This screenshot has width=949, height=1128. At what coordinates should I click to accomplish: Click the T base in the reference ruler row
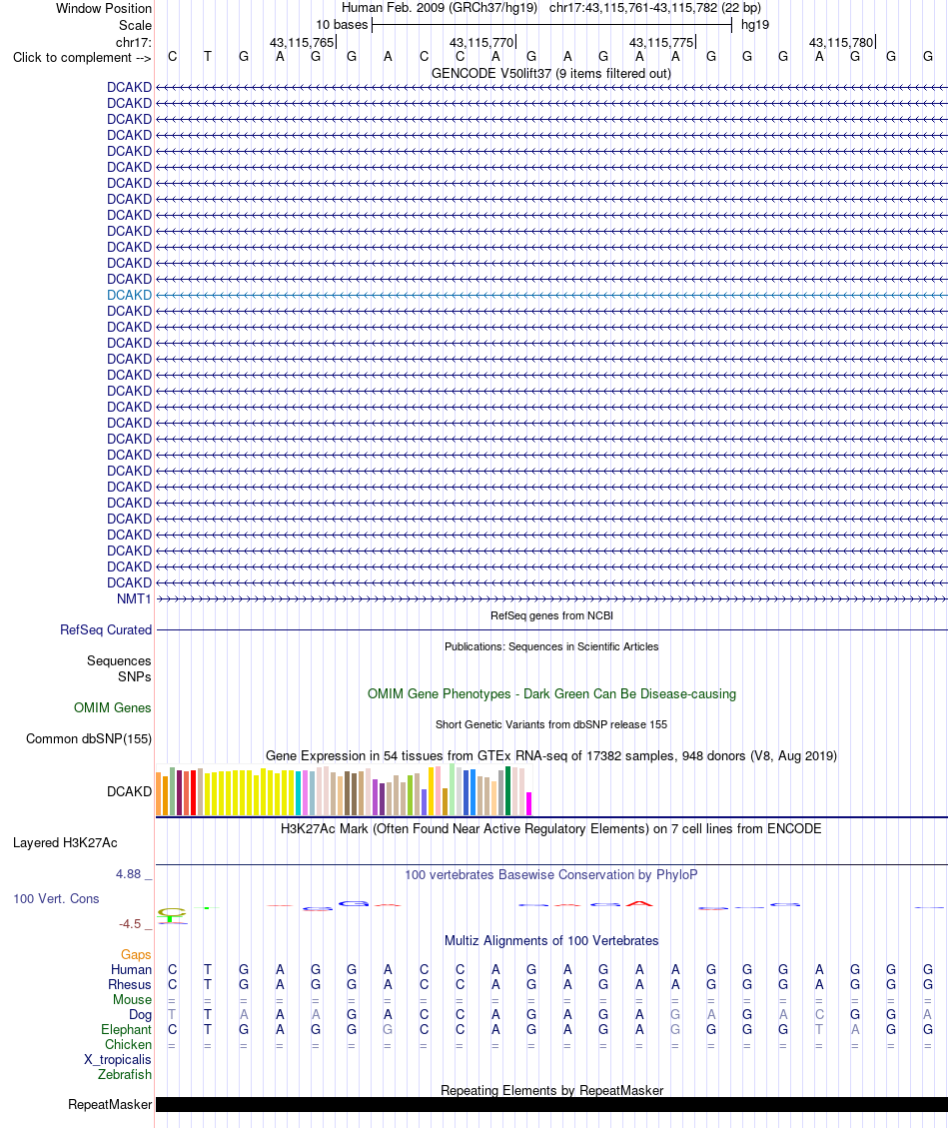coord(208,57)
